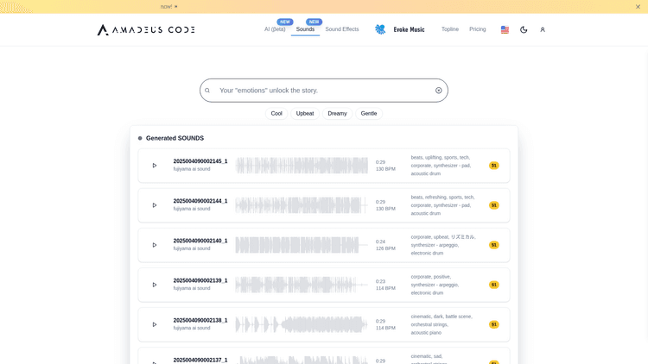The height and width of the screenshot is (364, 648).
Task: Click tags starting with 'corporate, positive'
Action: [435, 285]
